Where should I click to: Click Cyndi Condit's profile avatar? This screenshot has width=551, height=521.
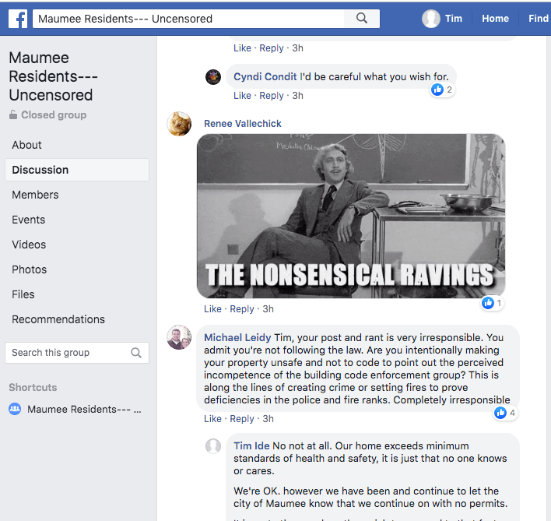point(213,77)
